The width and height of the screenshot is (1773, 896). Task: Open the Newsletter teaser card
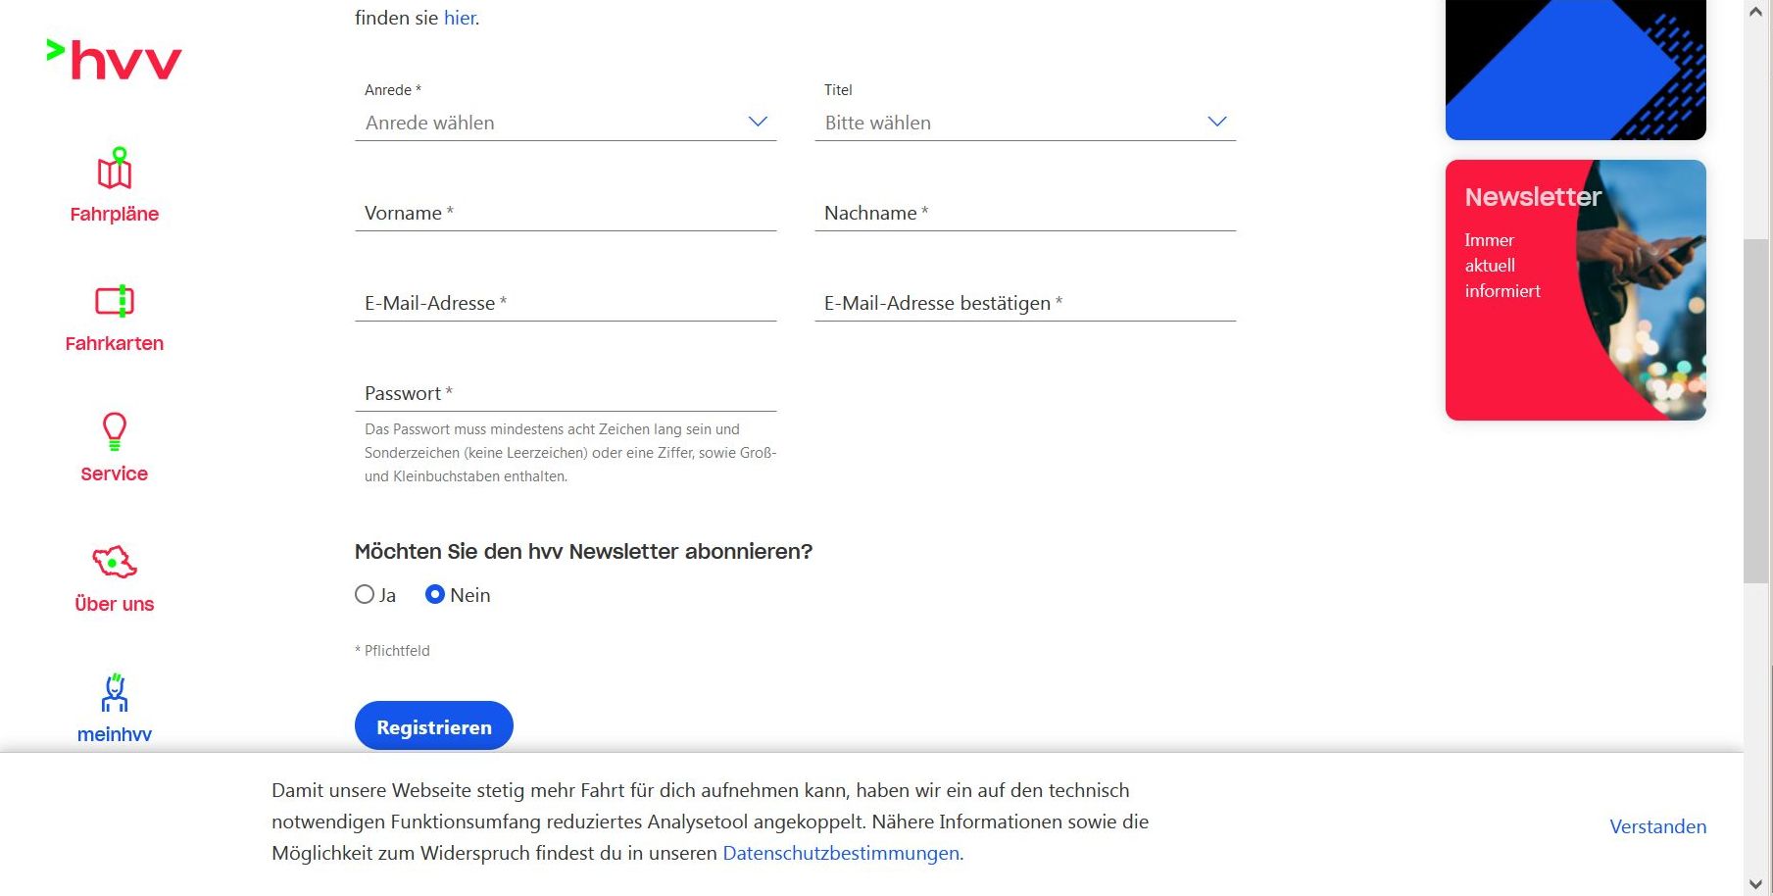tap(1575, 290)
